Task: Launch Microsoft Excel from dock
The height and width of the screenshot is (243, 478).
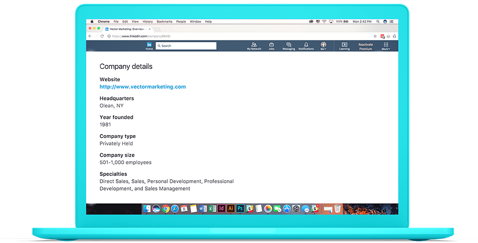Action: pyautogui.click(x=212, y=208)
